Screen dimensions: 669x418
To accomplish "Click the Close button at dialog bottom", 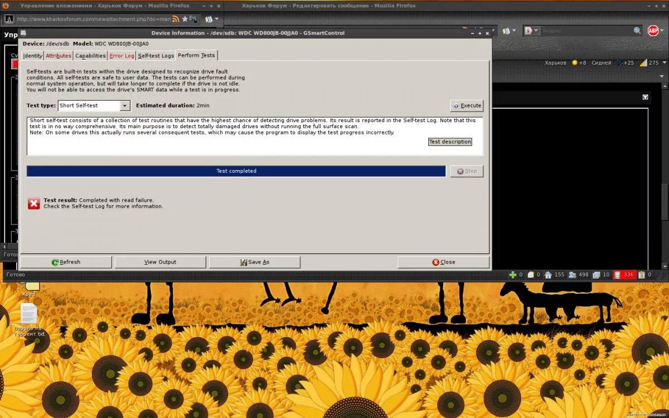I will pos(443,262).
